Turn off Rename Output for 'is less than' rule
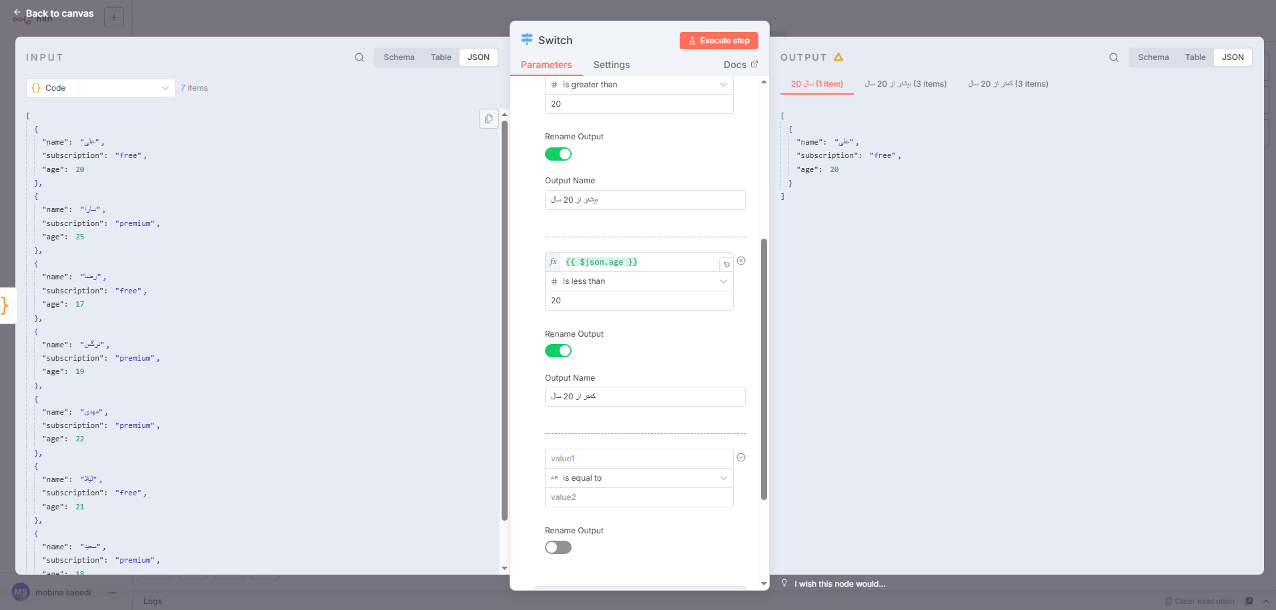Viewport: 1276px width, 610px height. point(558,351)
